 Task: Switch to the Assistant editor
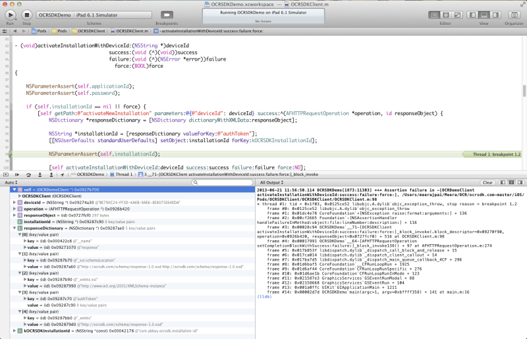click(x=446, y=15)
